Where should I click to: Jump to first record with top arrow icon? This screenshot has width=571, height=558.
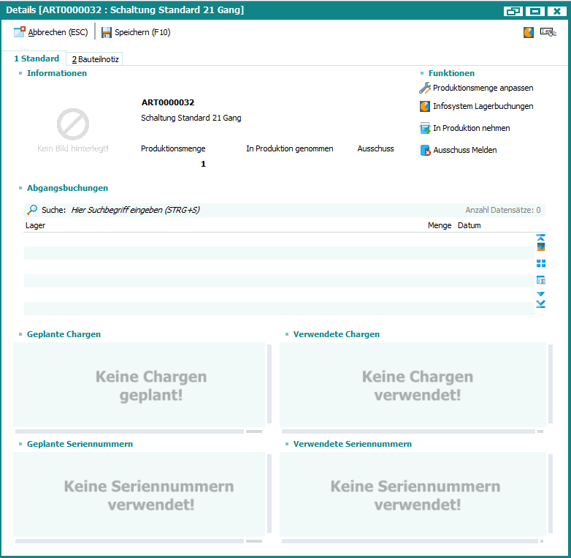coord(541,237)
